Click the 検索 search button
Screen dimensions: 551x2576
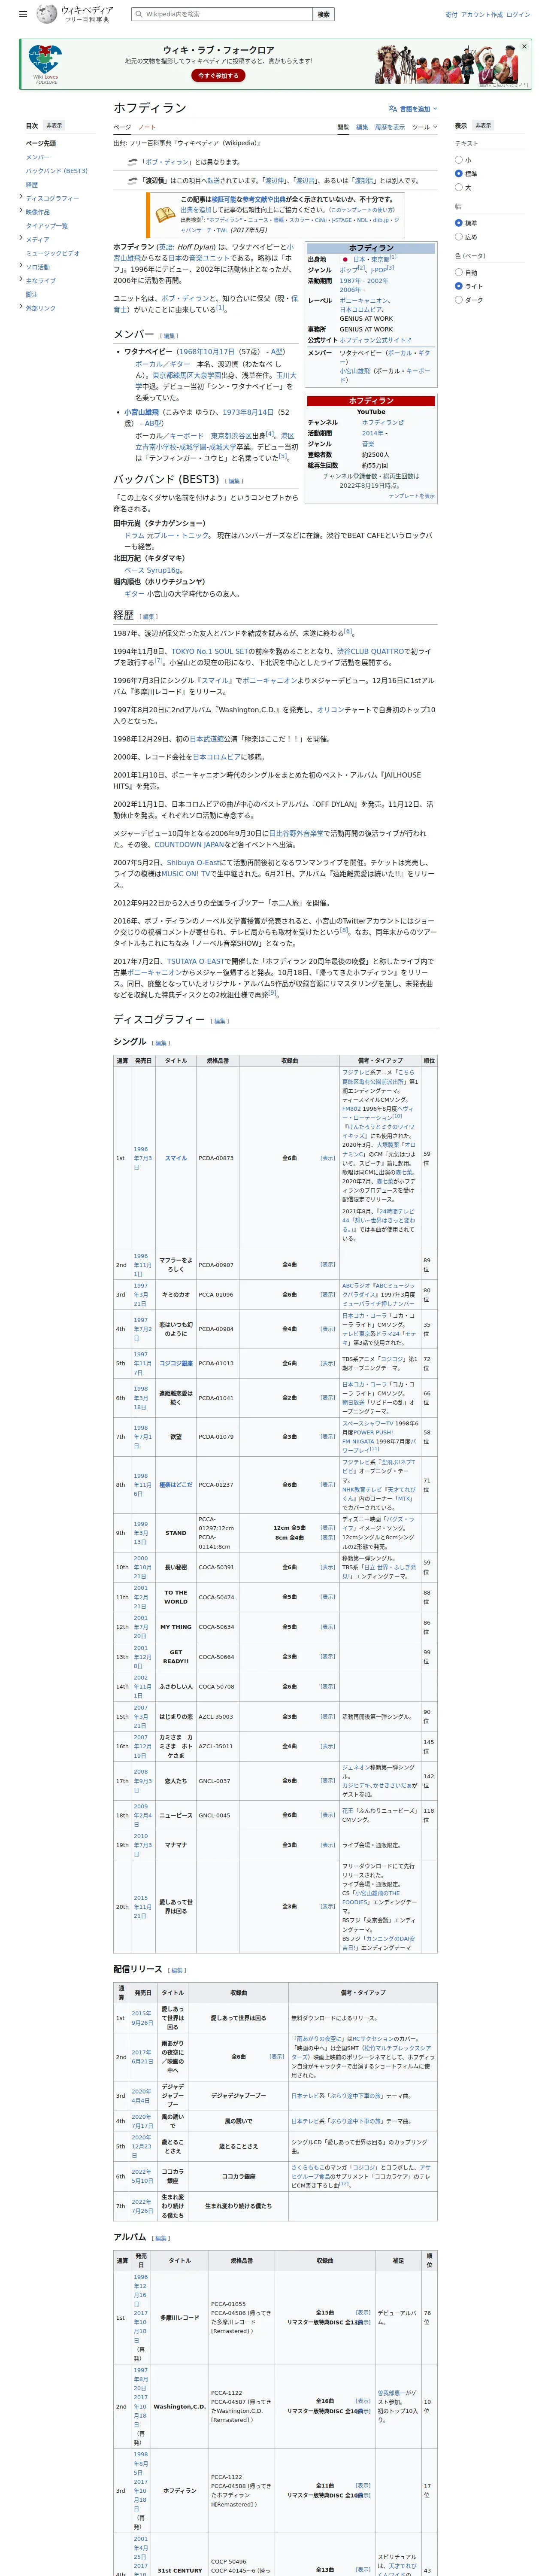click(x=323, y=14)
